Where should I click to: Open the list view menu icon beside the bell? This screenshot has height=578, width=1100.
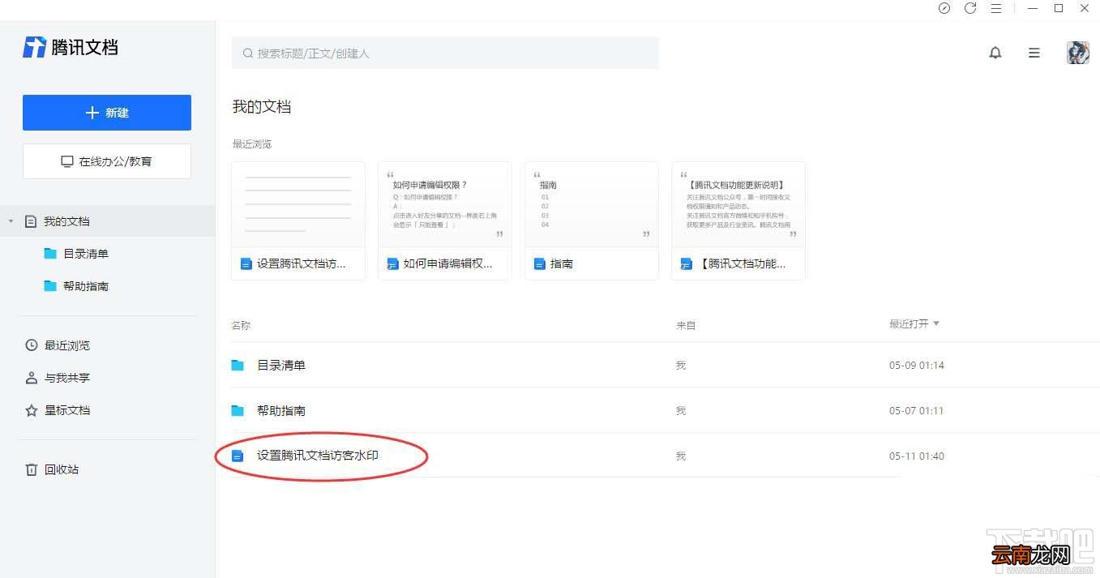[1034, 53]
